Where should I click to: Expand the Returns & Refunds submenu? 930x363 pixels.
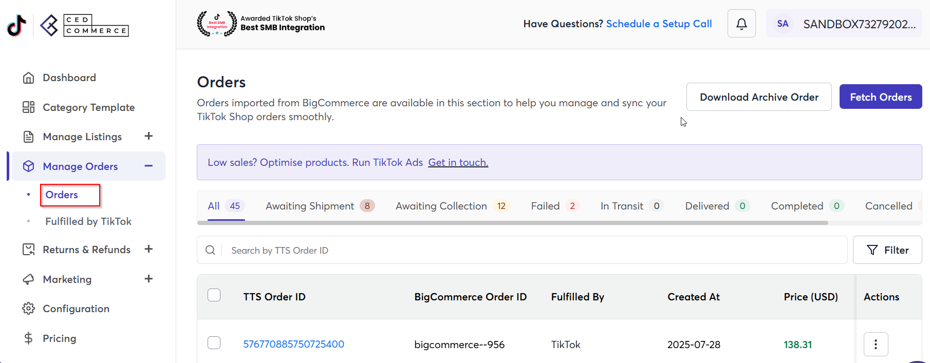pyautogui.click(x=149, y=249)
